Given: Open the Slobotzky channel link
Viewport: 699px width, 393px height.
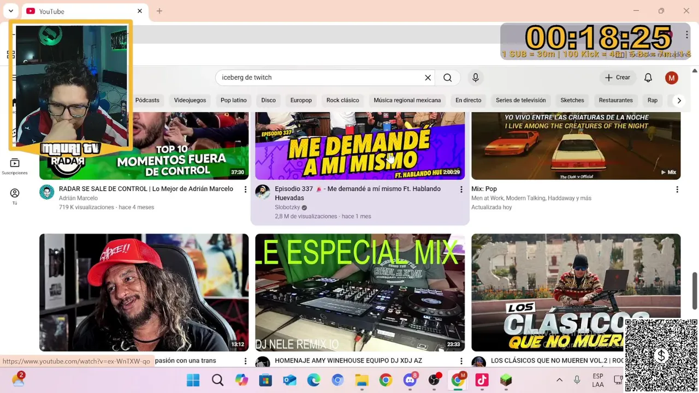Looking at the screenshot, I should point(287,207).
